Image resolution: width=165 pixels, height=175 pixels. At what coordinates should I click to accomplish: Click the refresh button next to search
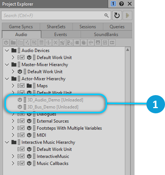117,15
